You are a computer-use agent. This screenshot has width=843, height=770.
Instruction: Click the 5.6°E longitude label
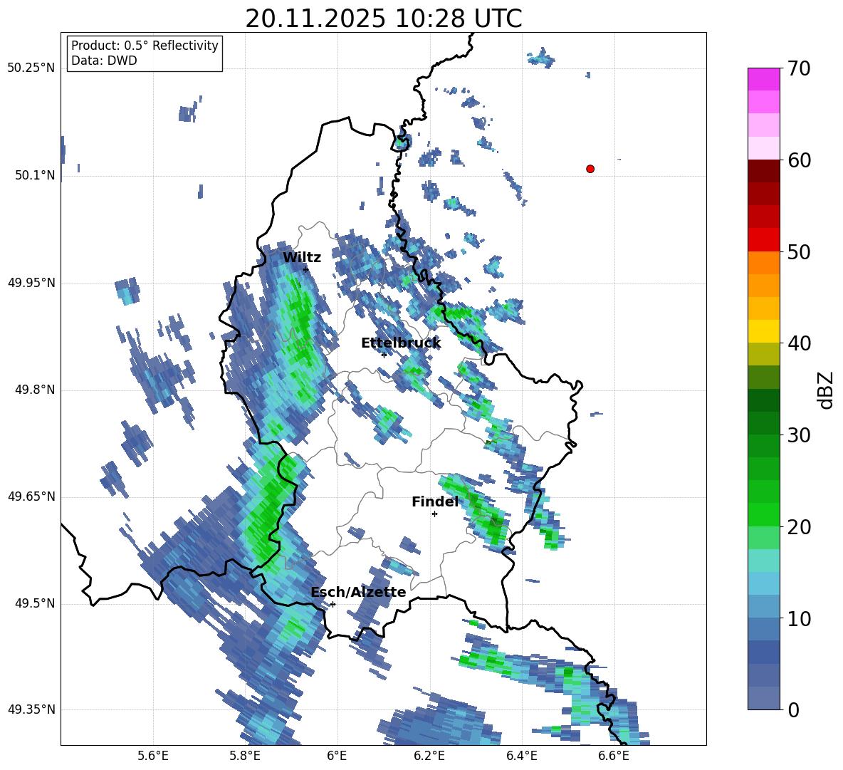(x=153, y=756)
